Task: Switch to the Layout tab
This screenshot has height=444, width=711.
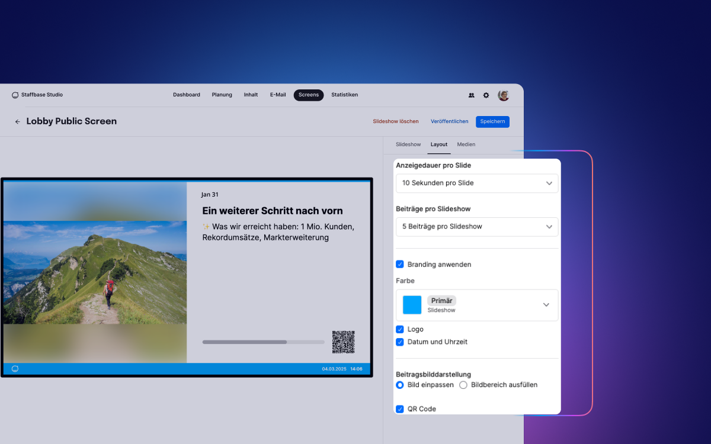Action: pyautogui.click(x=439, y=144)
